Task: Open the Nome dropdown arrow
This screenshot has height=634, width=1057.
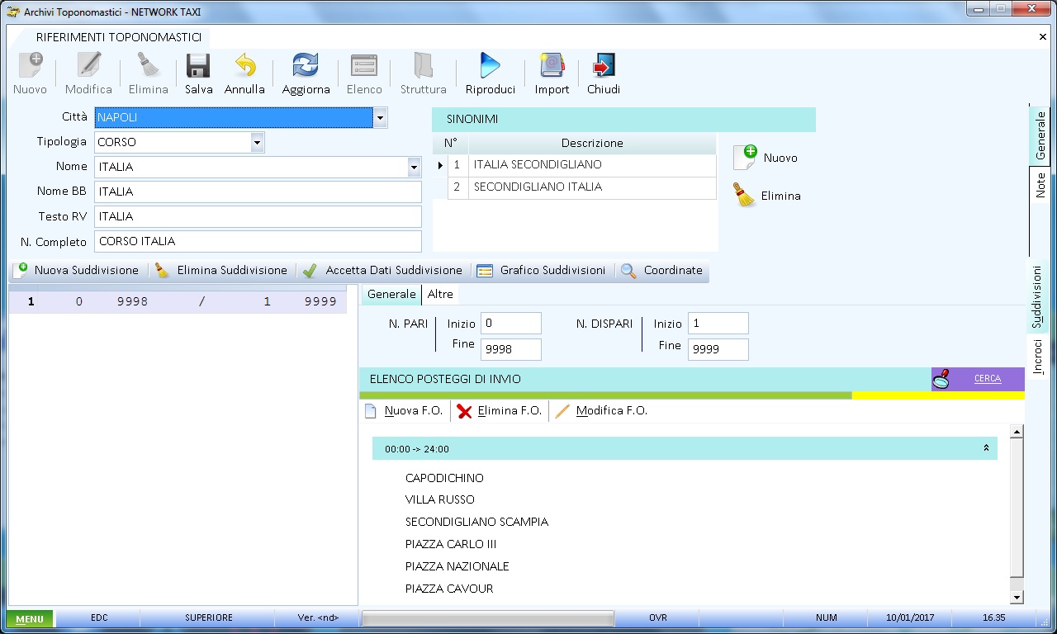Action: pyautogui.click(x=414, y=168)
